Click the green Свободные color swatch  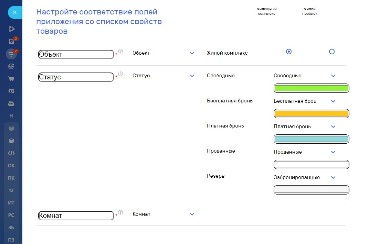pos(311,88)
